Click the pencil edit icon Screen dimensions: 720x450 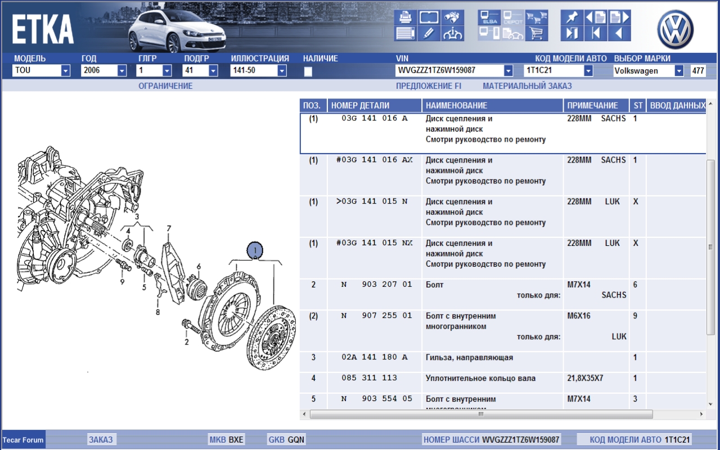click(x=429, y=33)
